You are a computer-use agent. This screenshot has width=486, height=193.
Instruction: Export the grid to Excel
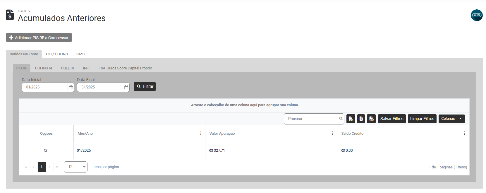pos(361,119)
